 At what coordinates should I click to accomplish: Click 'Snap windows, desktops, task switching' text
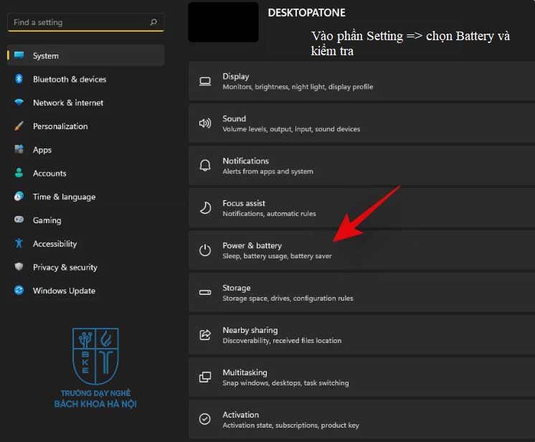pos(285,383)
